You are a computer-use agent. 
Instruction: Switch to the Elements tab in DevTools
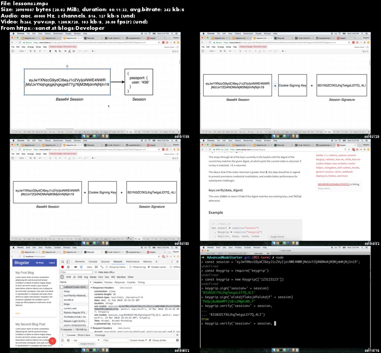(80, 261)
